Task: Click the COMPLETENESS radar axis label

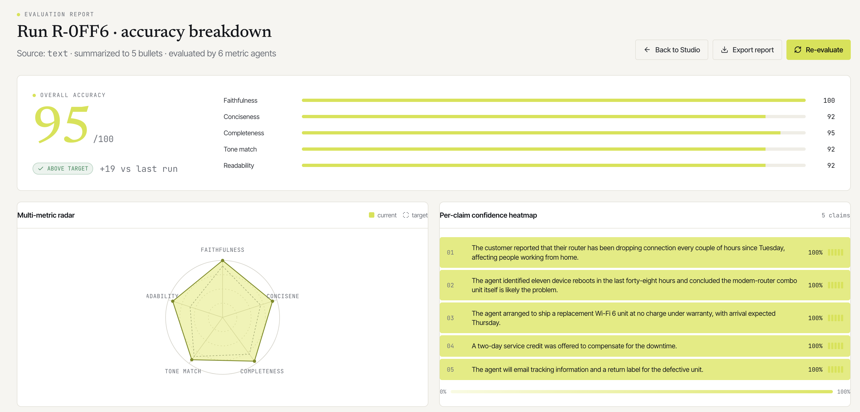Action: pyautogui.click(x=262, y=371)
